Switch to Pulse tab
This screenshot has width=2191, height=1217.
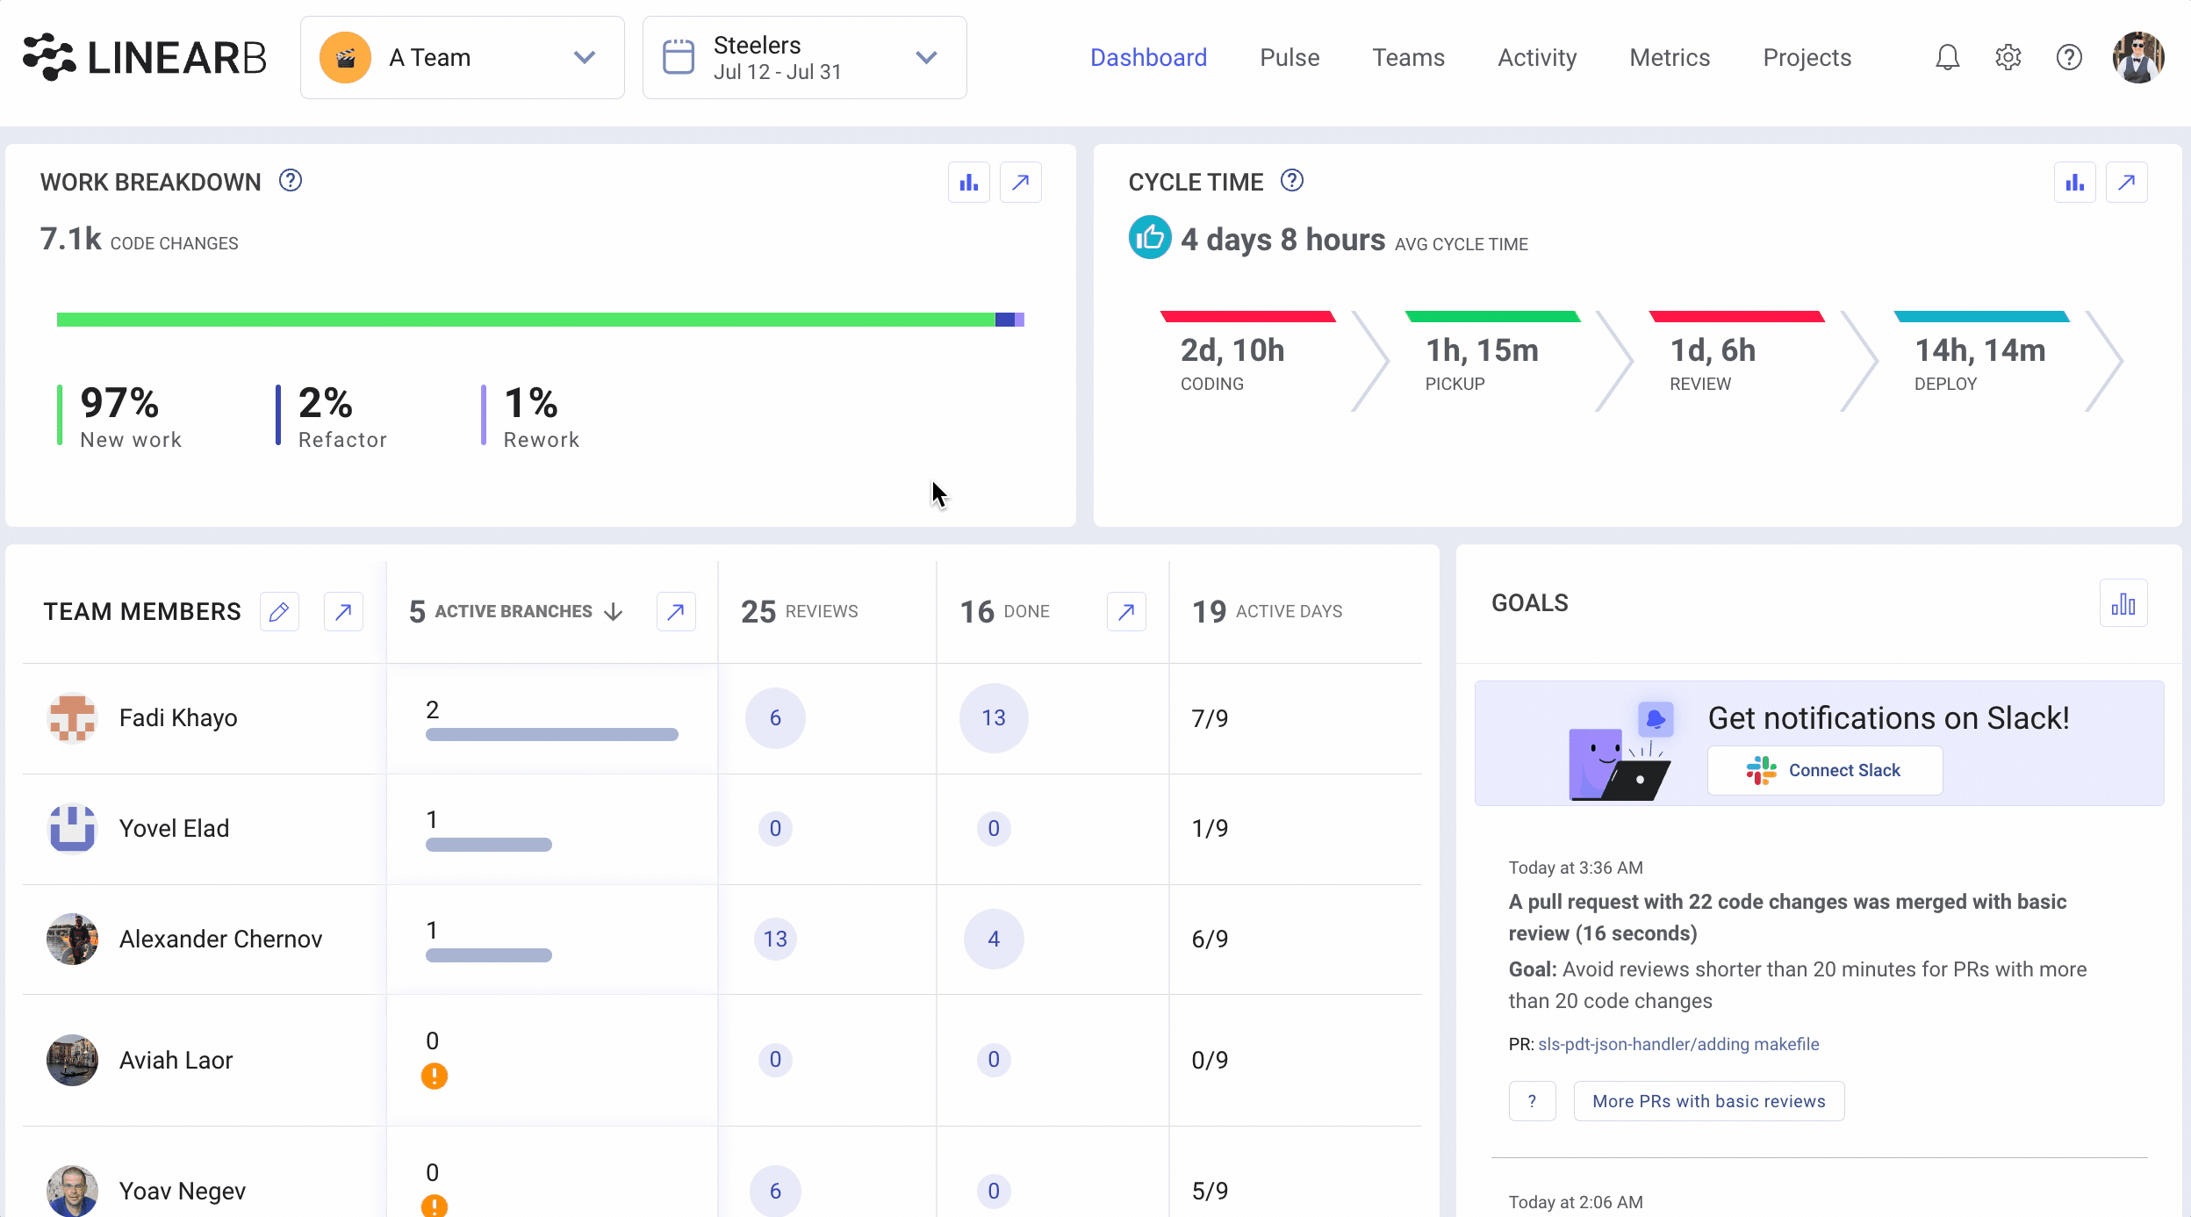(x=1289, y=58)
